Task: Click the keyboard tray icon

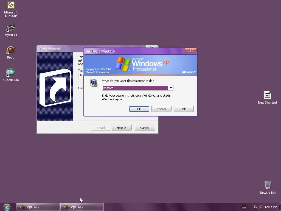Action: (x=244, y=207)
